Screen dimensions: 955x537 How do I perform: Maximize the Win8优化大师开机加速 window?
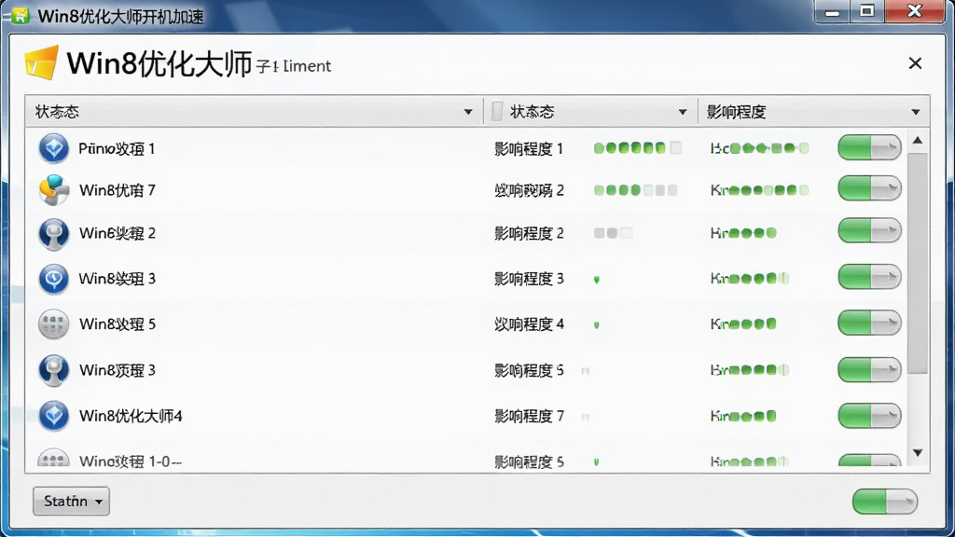[x=867, y=11]
